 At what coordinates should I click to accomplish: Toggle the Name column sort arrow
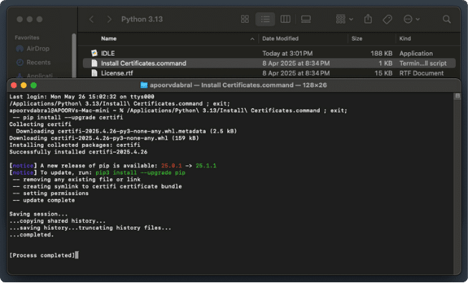pyautogui.click(x=252, y=39)
